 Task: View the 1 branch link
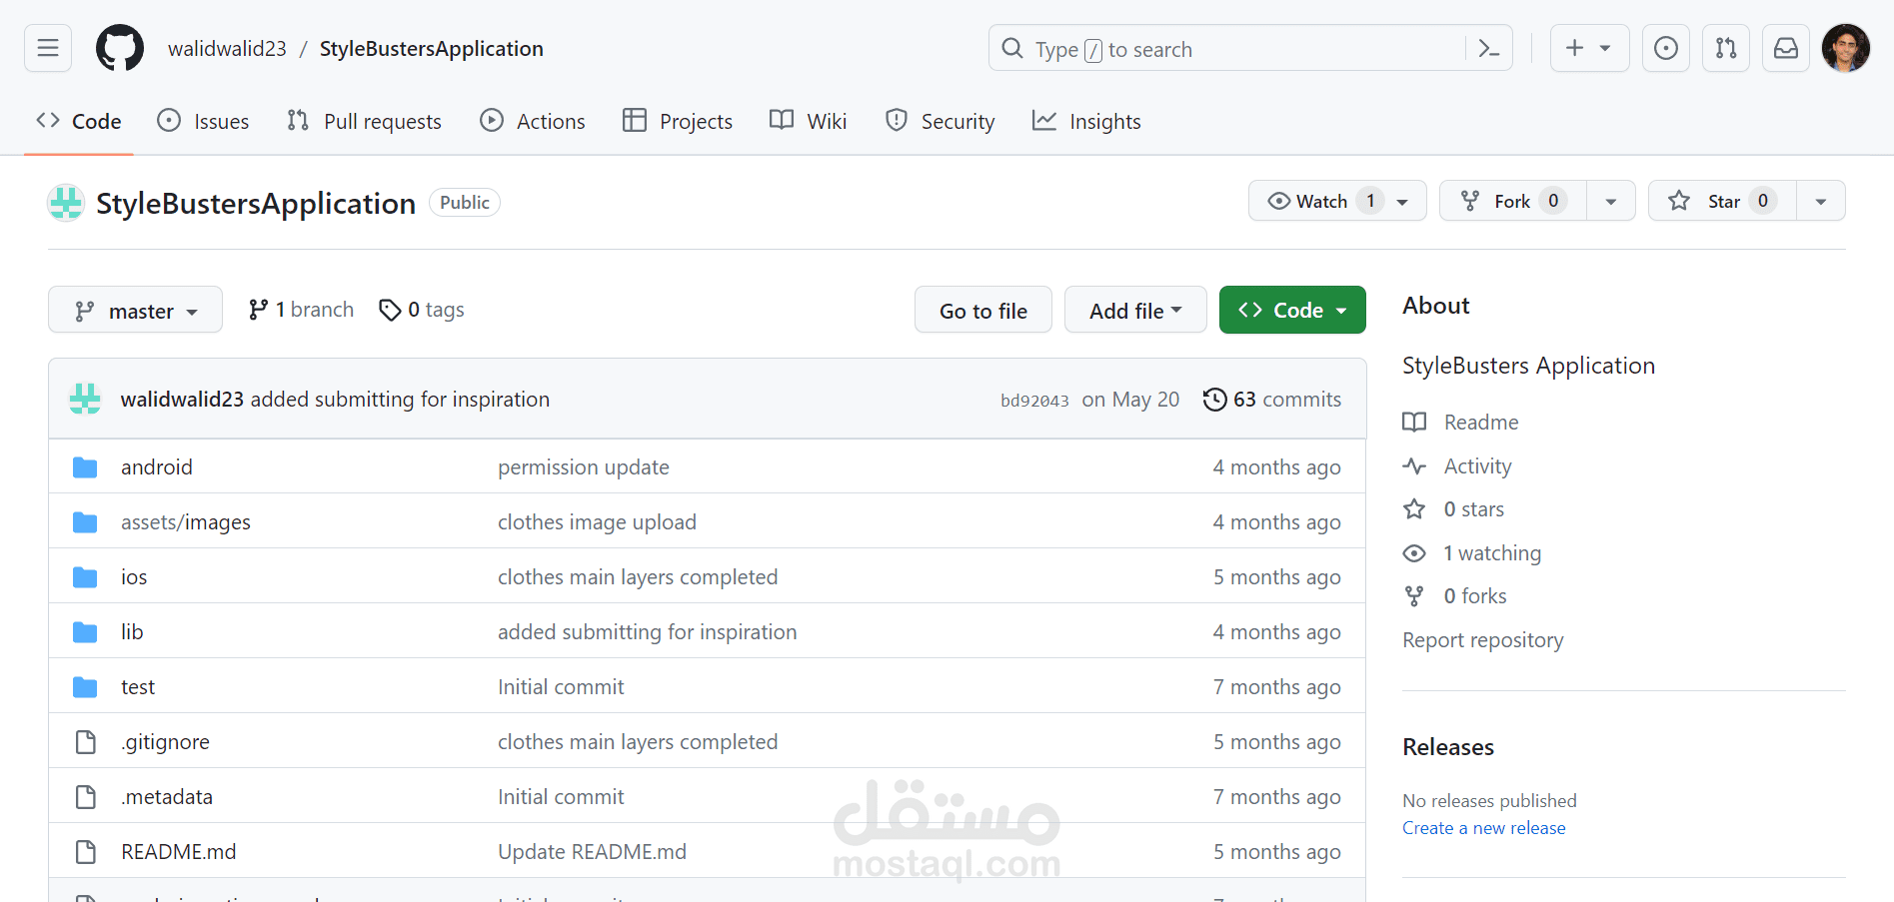301,310
